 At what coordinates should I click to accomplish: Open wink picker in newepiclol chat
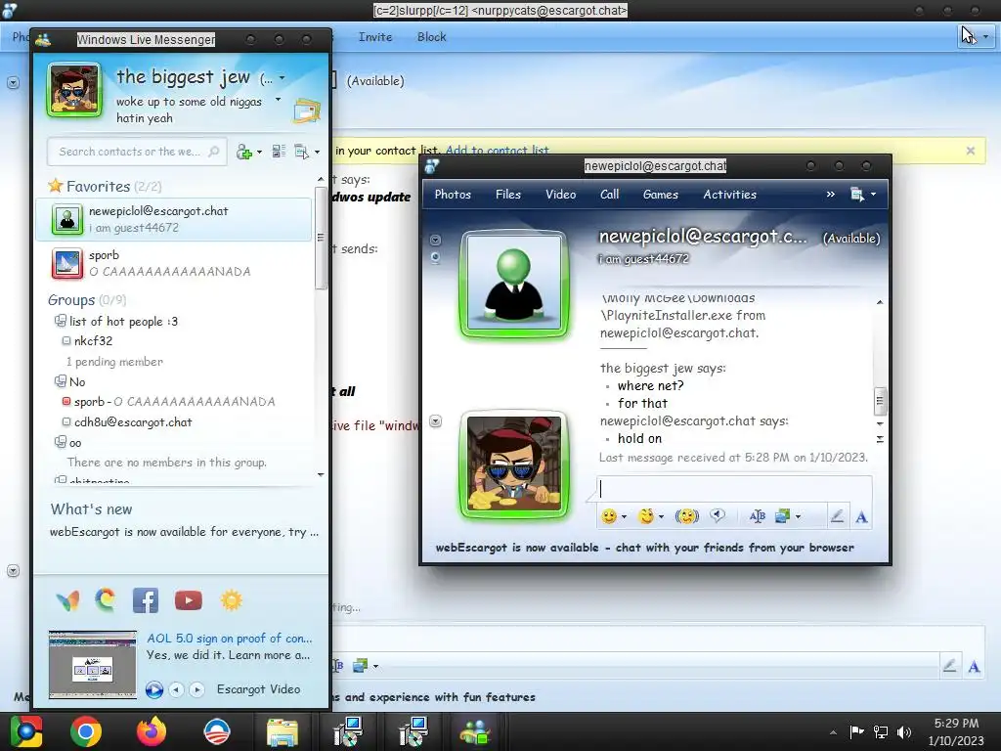[646, 516]
